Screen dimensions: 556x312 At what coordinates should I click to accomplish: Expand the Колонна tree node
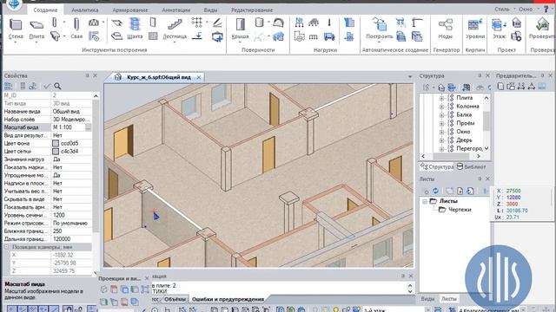[x=441, y=107]
